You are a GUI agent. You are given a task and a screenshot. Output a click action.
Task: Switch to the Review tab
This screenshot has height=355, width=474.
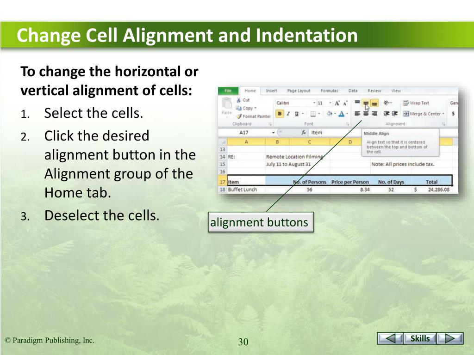[x=374, y=91]
